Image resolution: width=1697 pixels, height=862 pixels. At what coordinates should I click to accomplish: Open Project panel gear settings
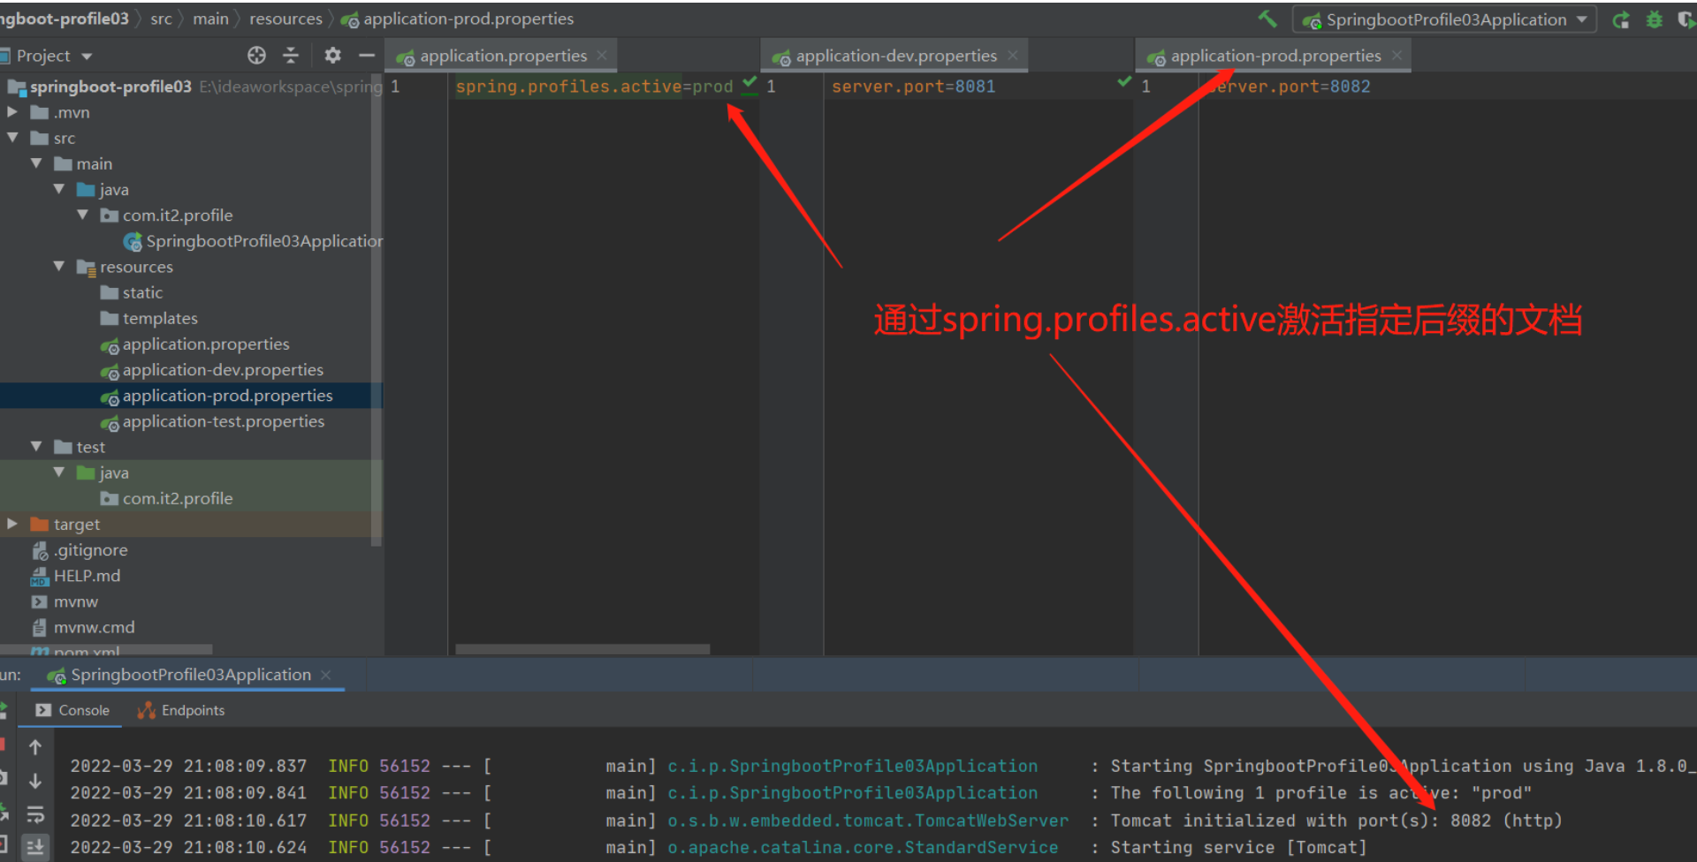(332, 56)
